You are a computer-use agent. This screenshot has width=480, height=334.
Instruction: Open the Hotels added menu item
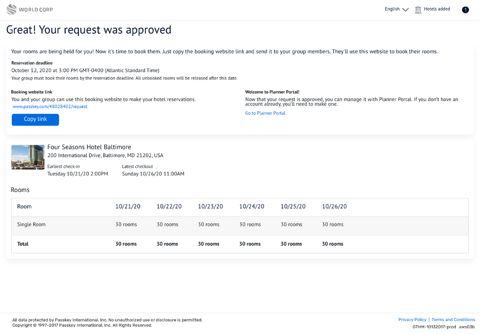click(x=436, y=9)
